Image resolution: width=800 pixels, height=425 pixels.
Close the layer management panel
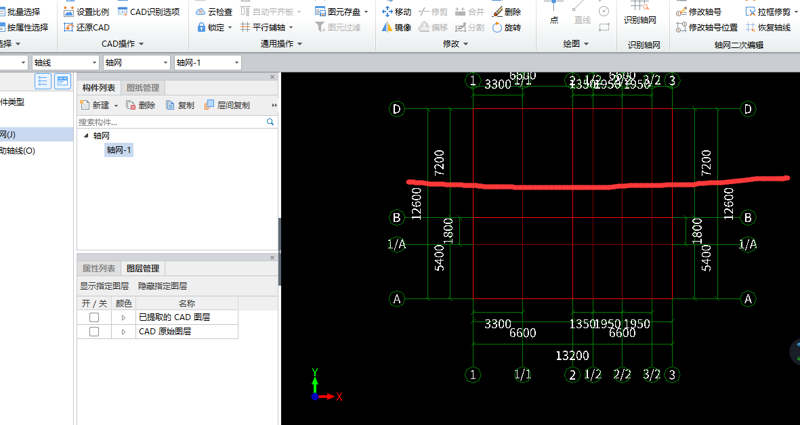coord(272,257)
